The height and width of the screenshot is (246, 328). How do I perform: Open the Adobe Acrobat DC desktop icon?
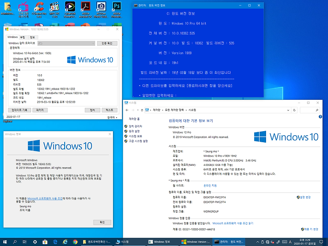click(x=86, y=10)
